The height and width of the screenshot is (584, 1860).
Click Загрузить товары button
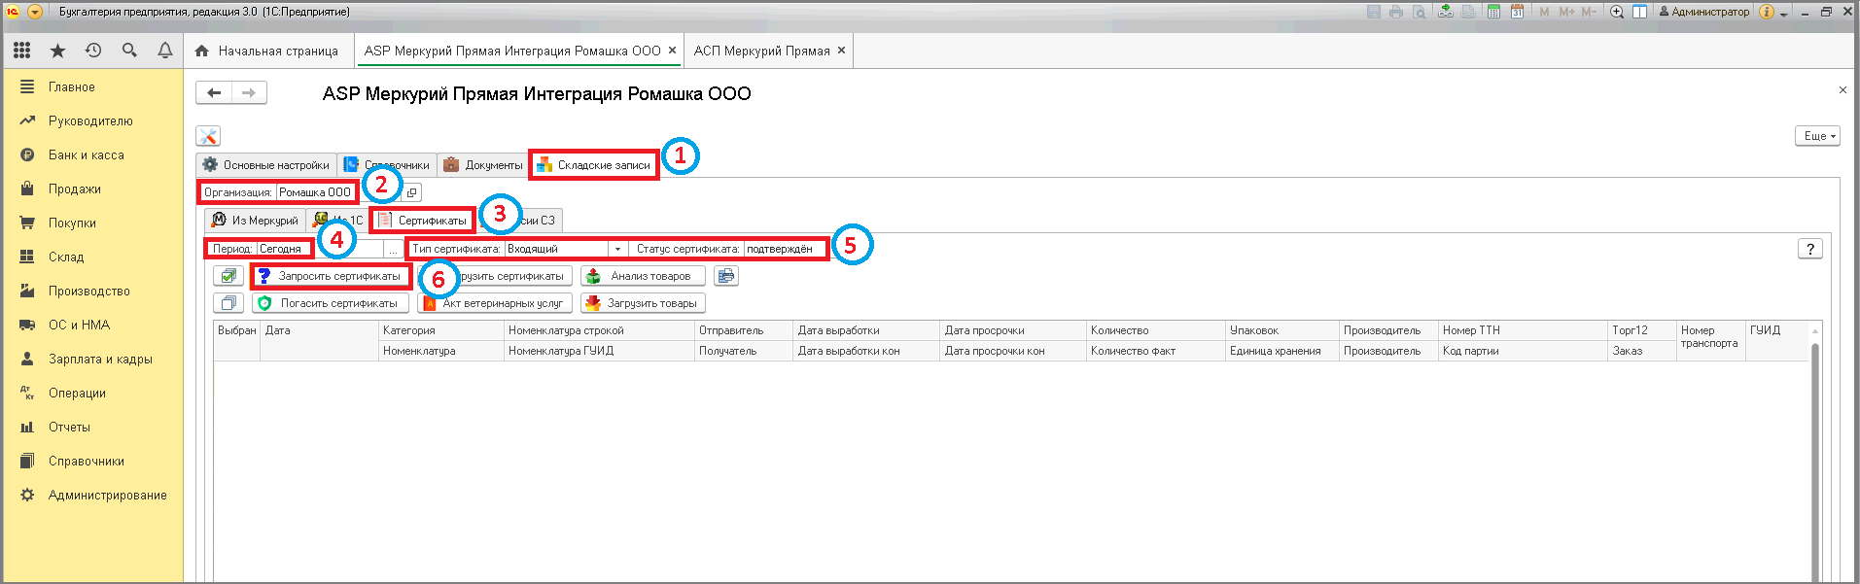[x=643, y=303]
